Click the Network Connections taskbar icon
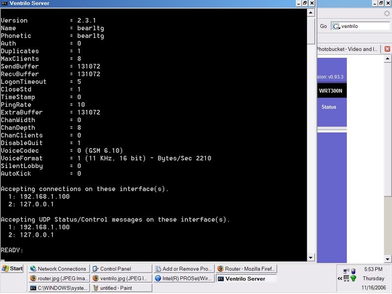Screen dimensions: 392x294 click(33, 269)
